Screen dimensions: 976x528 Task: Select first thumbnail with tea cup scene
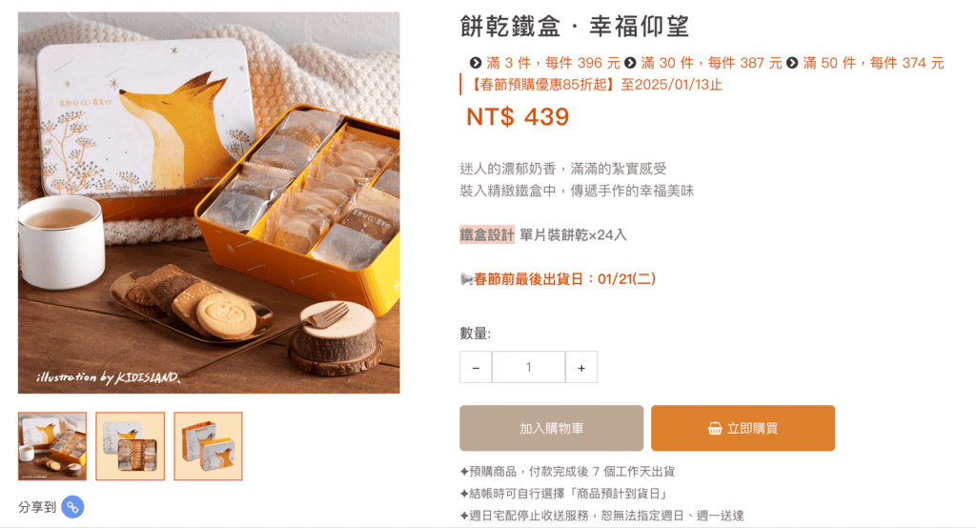52,446
